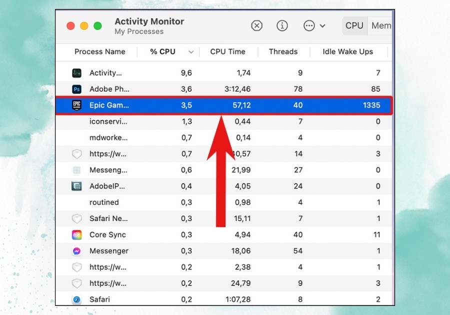Click the 85 idle wake ups value

(x=375, y=89)
